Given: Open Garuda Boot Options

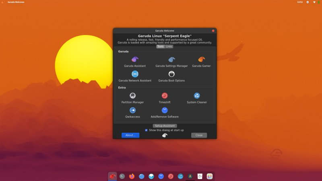Looking at the screenshot, I should pos(171,76).
